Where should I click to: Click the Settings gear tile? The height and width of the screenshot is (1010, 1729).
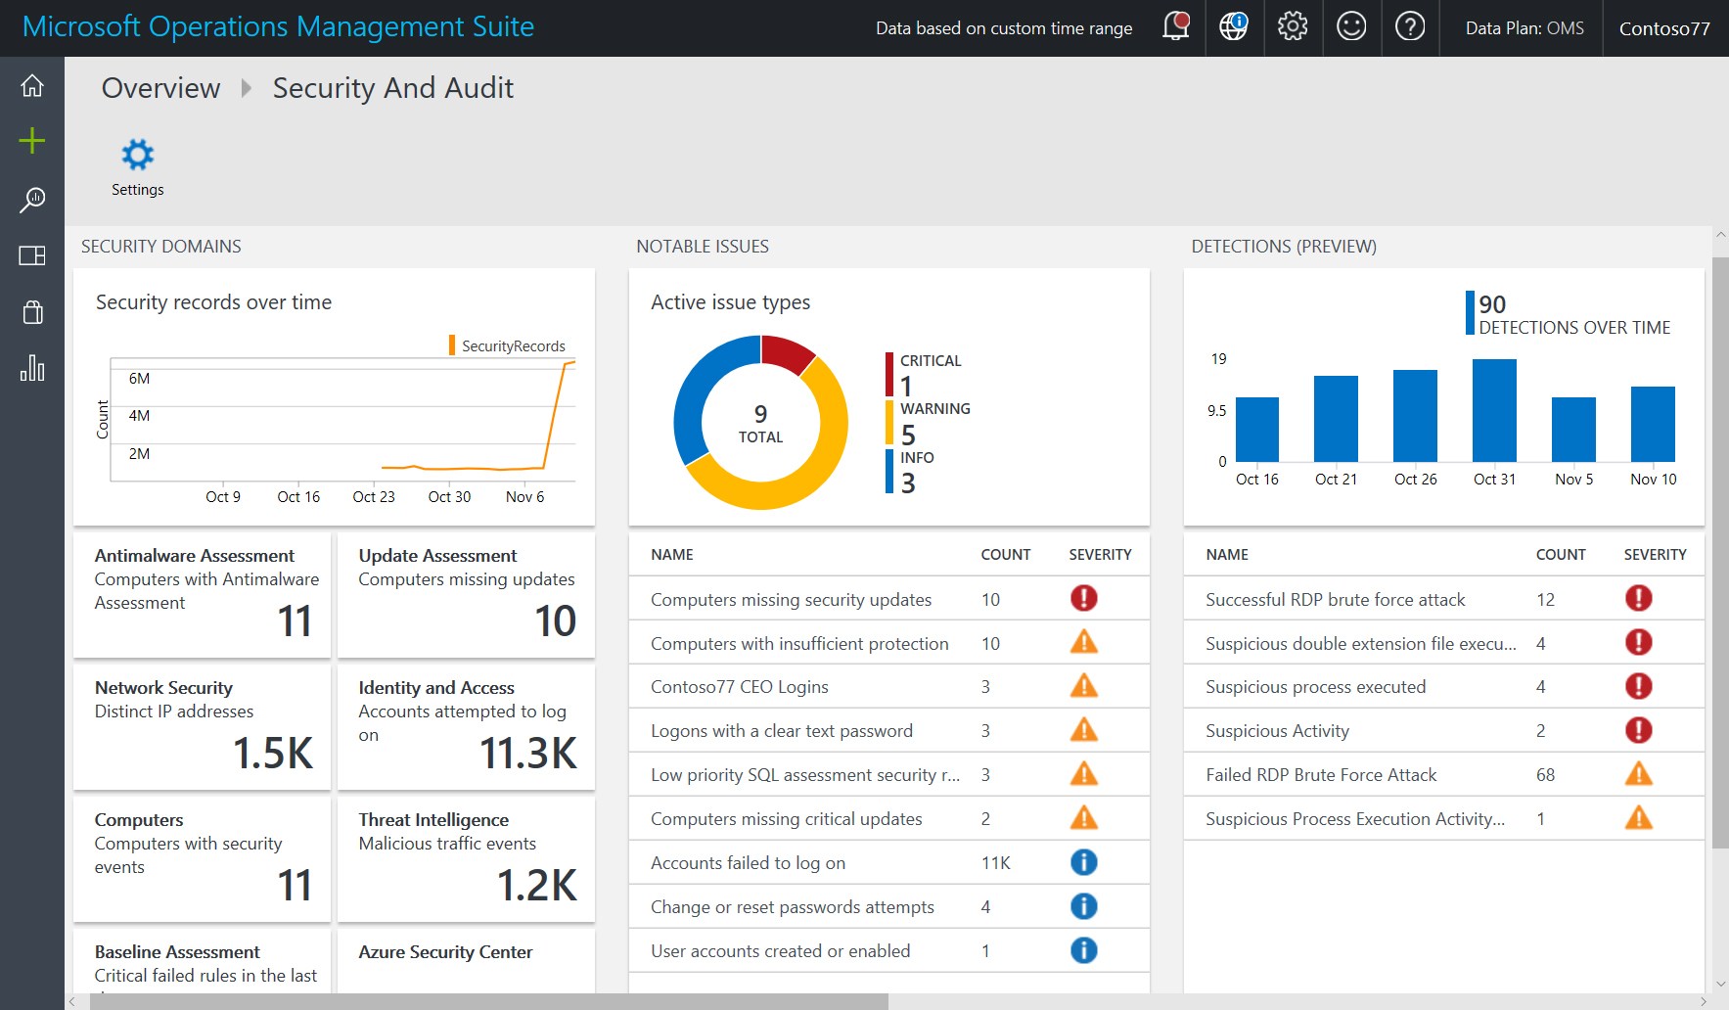click(137, 167)
